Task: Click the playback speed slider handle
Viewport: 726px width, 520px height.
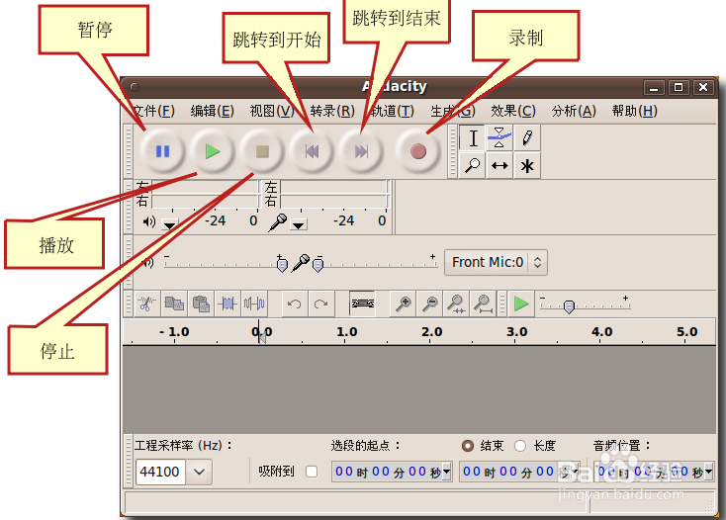Action: 569,306
